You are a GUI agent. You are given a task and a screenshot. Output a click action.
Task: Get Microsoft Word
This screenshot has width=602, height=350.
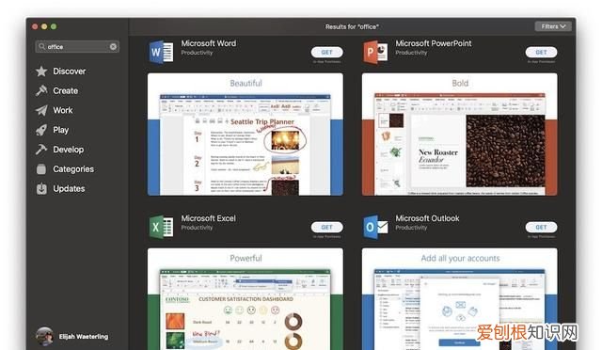326,53
